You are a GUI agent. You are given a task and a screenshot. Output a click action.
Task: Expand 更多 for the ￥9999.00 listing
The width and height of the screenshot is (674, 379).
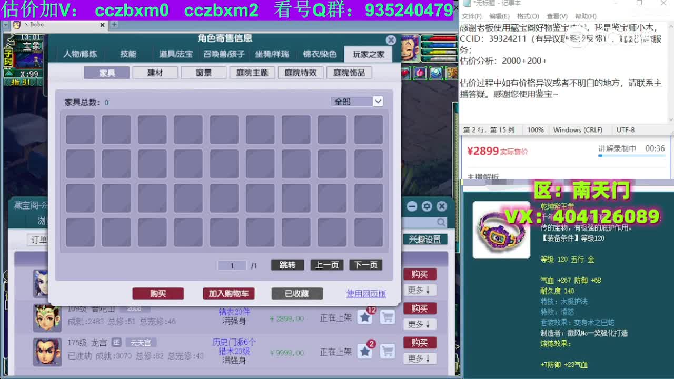click(x=420, y=358)
